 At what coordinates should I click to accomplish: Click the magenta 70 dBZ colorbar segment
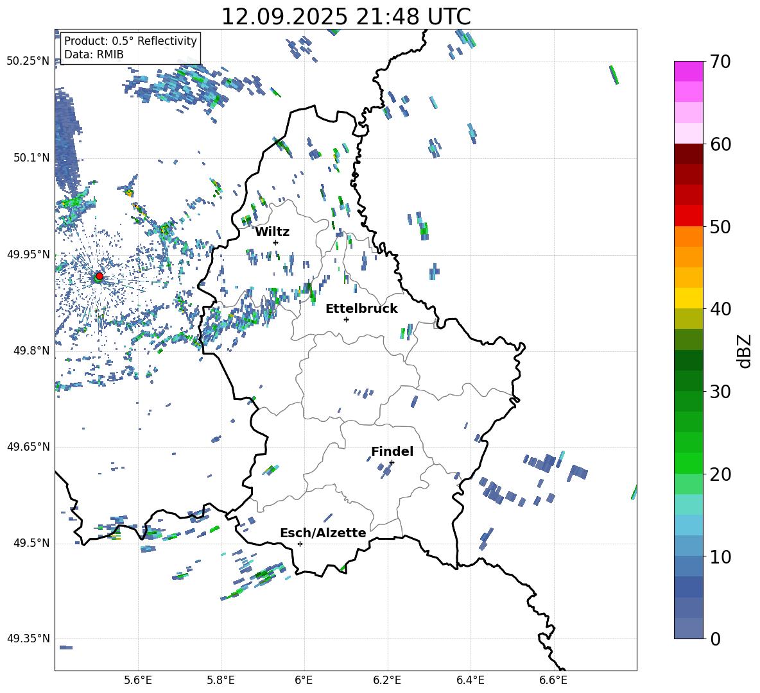click(x=689, y=71)
